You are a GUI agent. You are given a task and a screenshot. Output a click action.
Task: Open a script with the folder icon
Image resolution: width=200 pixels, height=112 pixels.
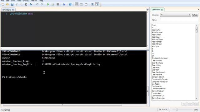point(7,4)
